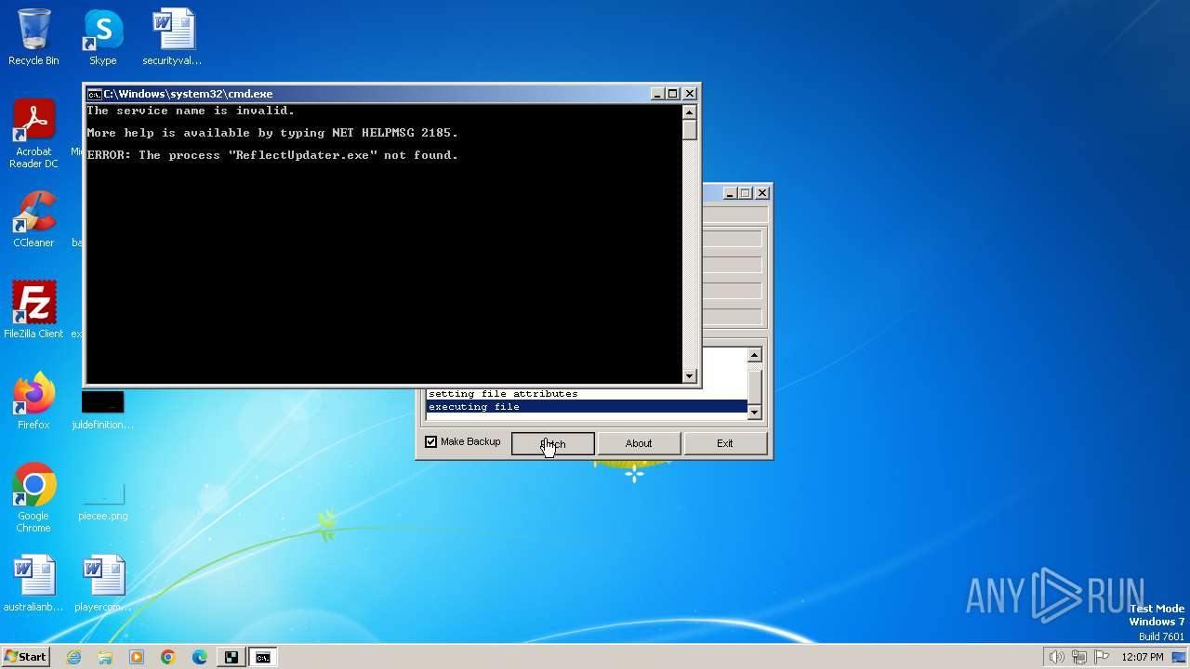Open the FileZilla Client shortcut

pyautogui.click(x=33, y=310)
